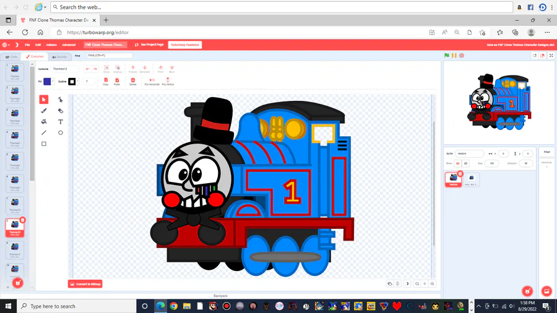Click the Delete trash icon in toolbar
Screen dimensions: 557x313
click(x=133, y=82)
